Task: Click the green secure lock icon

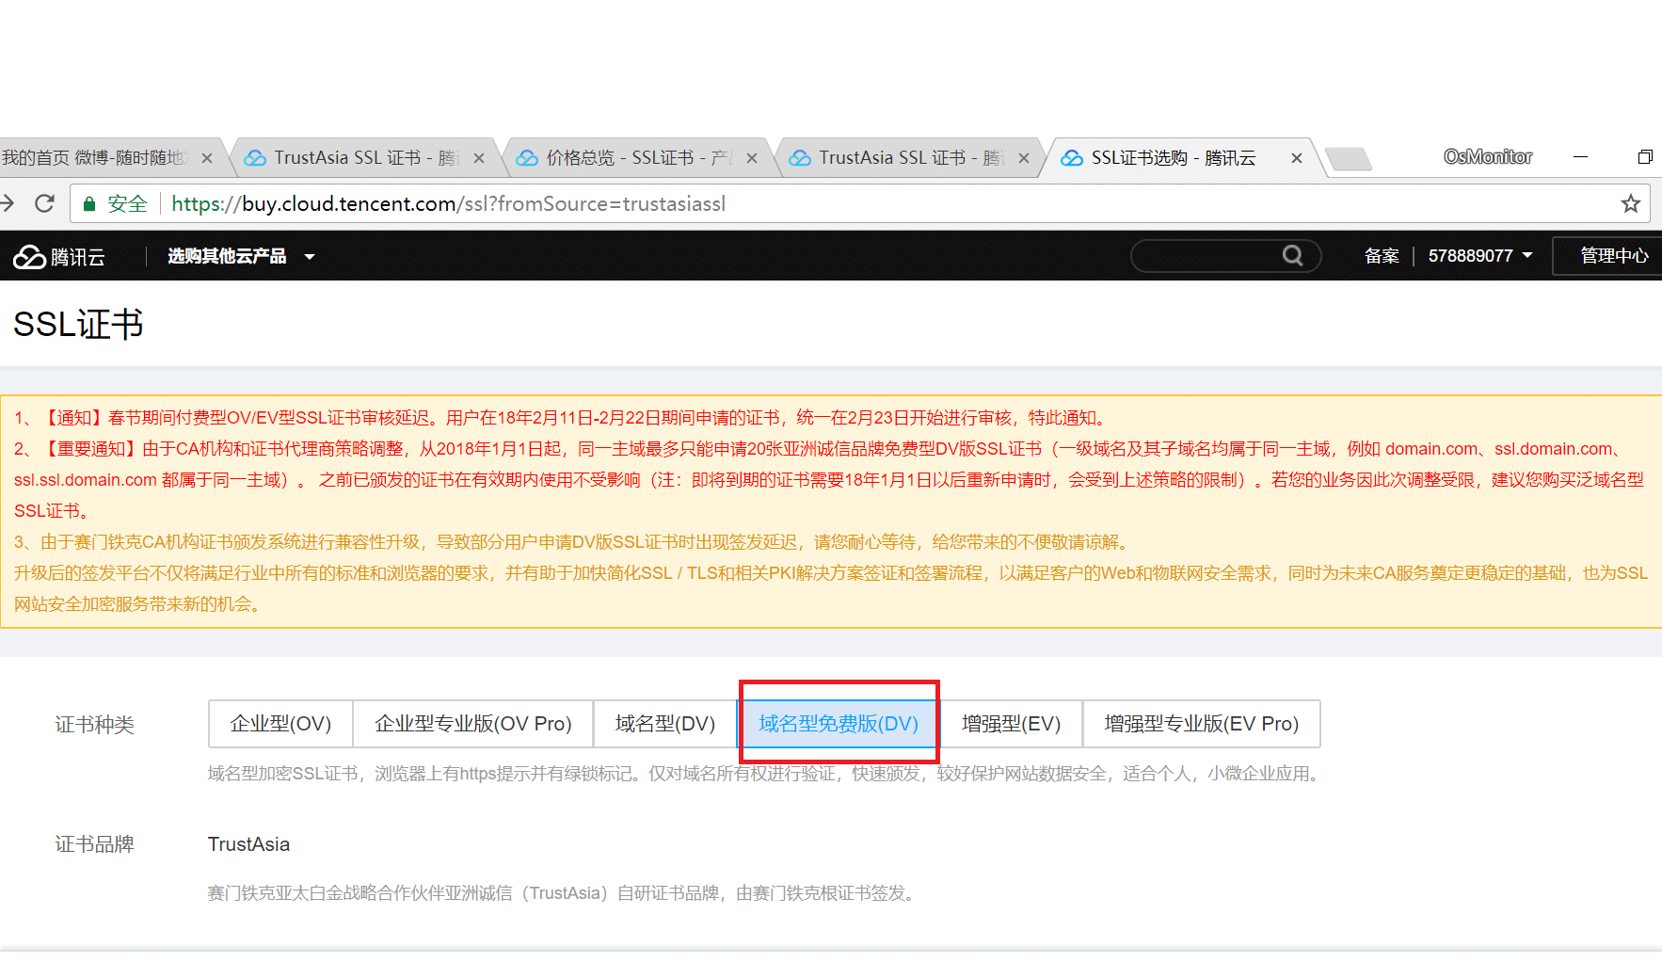Action: click(89, 203)
